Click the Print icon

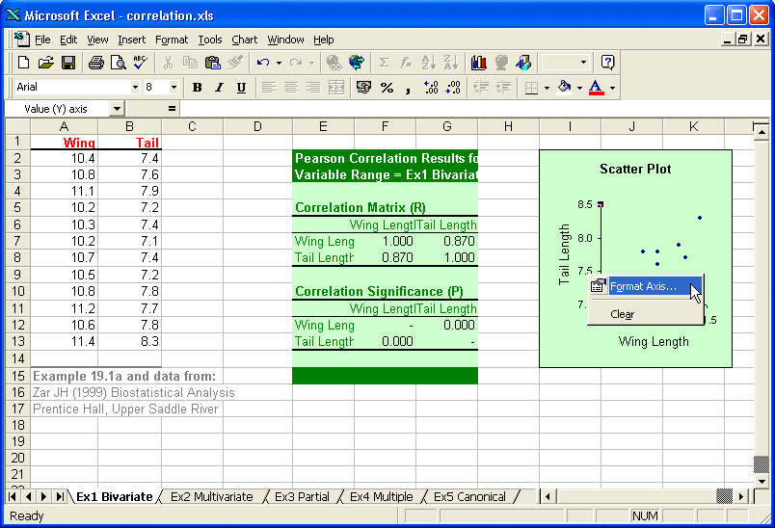(96, 63)
